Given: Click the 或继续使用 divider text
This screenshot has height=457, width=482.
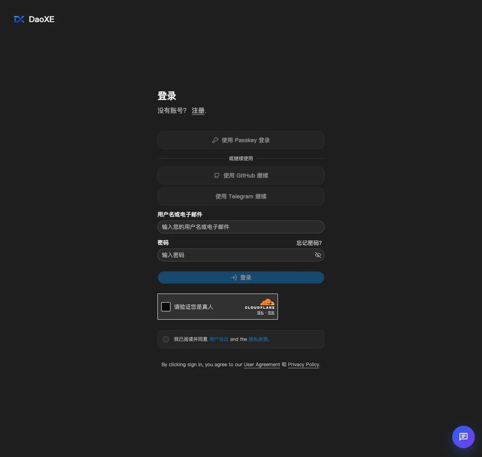Looking at the screenshot, I should [241, 159].
